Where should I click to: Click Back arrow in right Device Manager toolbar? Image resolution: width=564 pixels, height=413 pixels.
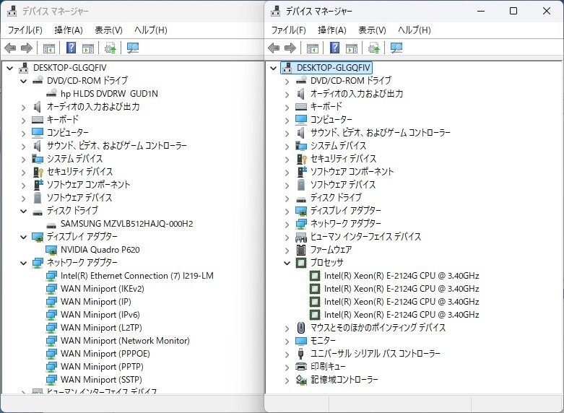[274, 48]
